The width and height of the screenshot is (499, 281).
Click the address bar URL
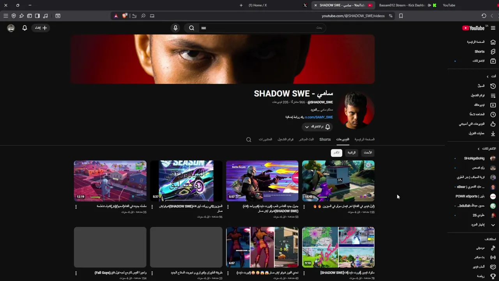pos(353,16)
